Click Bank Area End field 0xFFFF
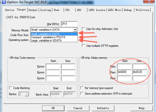Screen dimensions: 156x112 [x=70, y=94]
